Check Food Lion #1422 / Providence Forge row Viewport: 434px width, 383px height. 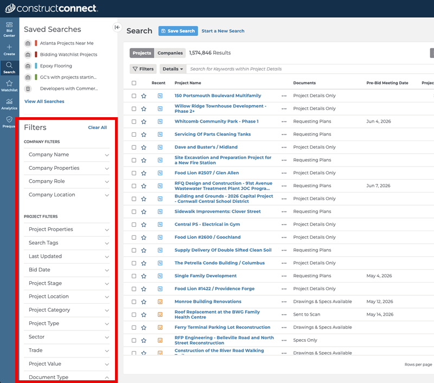134,289
